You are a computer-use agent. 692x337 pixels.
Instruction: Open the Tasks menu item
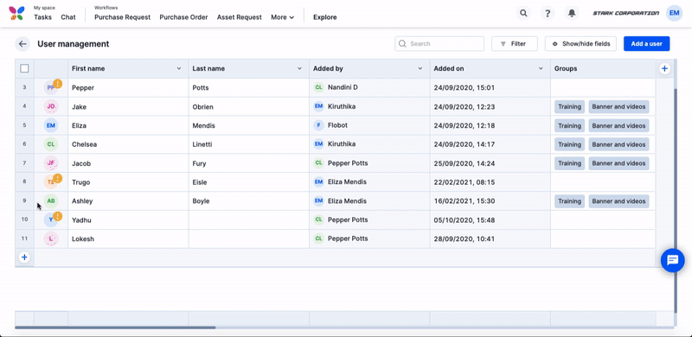point(42,17)
